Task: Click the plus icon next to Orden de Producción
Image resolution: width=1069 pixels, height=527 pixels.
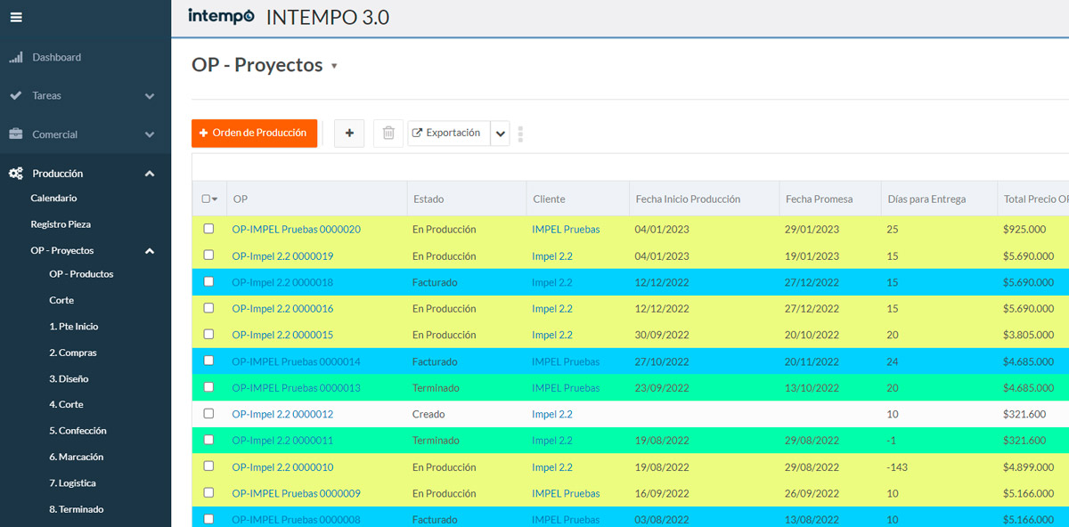Action: pos(348,133)
